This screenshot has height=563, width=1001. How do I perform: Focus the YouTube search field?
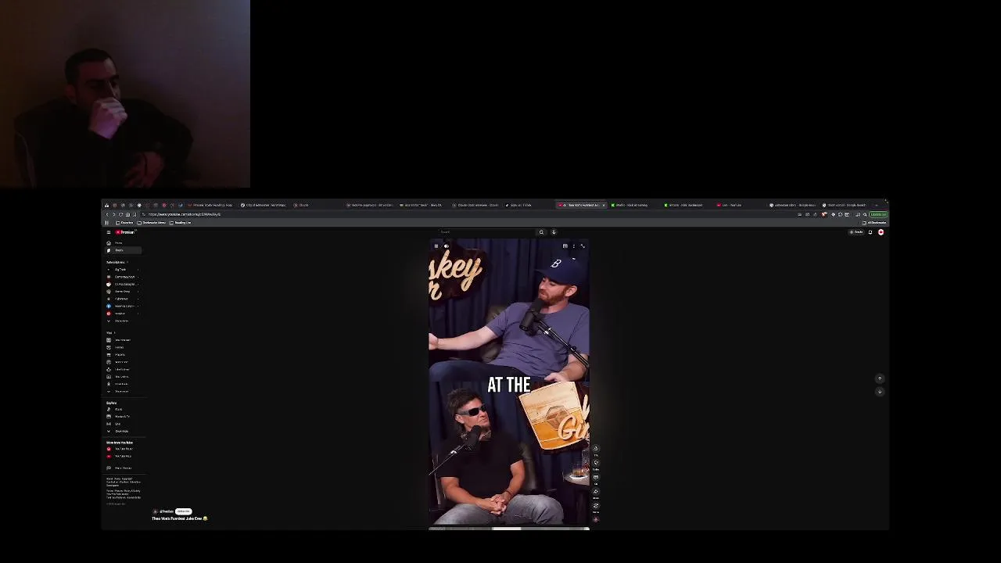[x=487, y=231]
